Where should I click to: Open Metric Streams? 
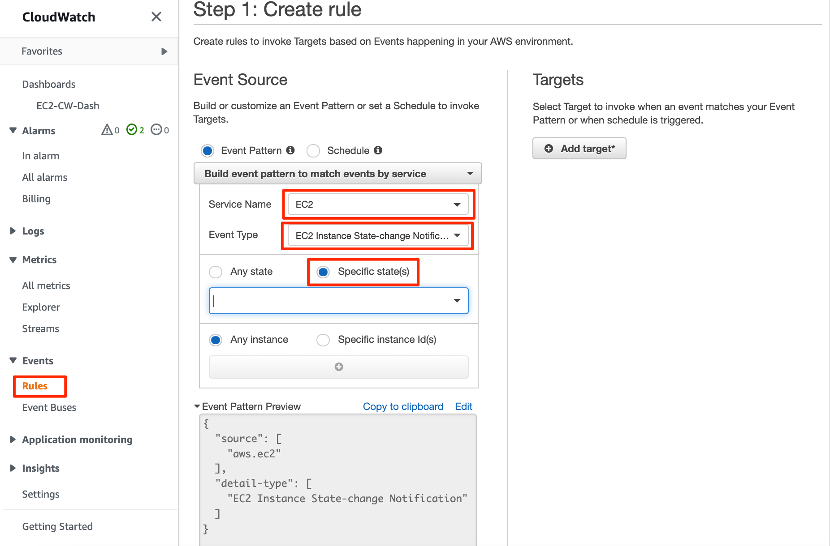(41, 328)
